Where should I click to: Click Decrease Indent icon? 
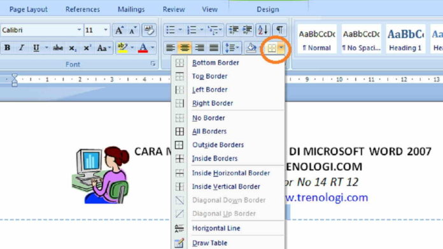(x=234, y=30)
